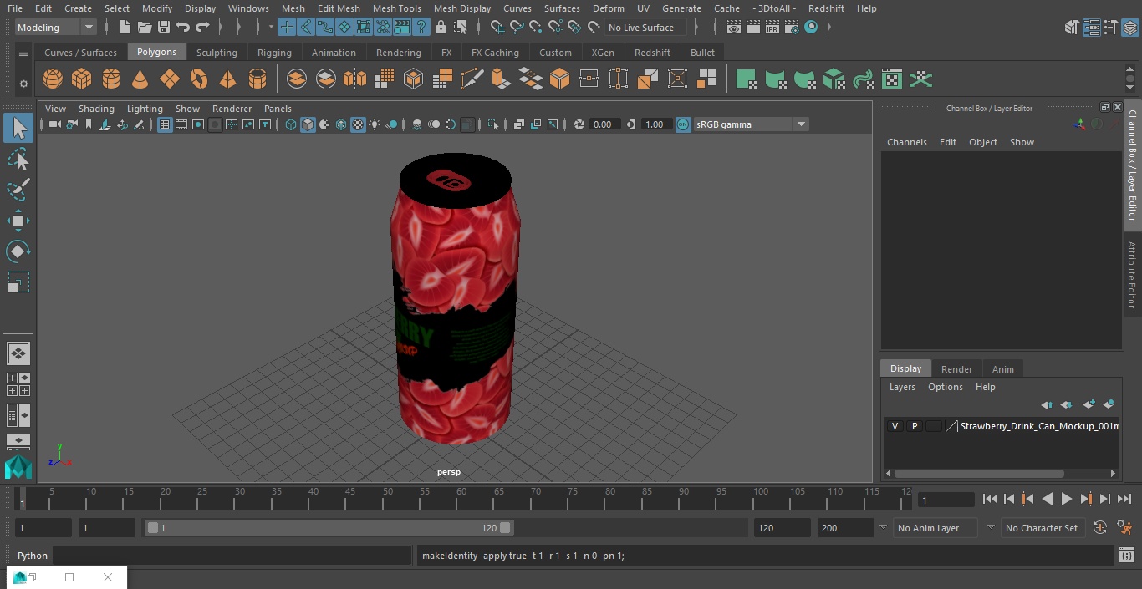Screen dimensions: 1142x589
Task: Toggle textured display in viewport
Action: click(x=358, y=124)
